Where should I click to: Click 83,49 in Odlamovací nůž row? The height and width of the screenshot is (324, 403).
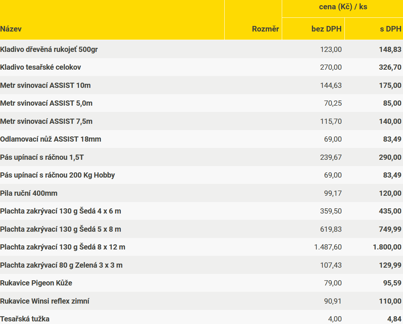[x=392, y=139]
